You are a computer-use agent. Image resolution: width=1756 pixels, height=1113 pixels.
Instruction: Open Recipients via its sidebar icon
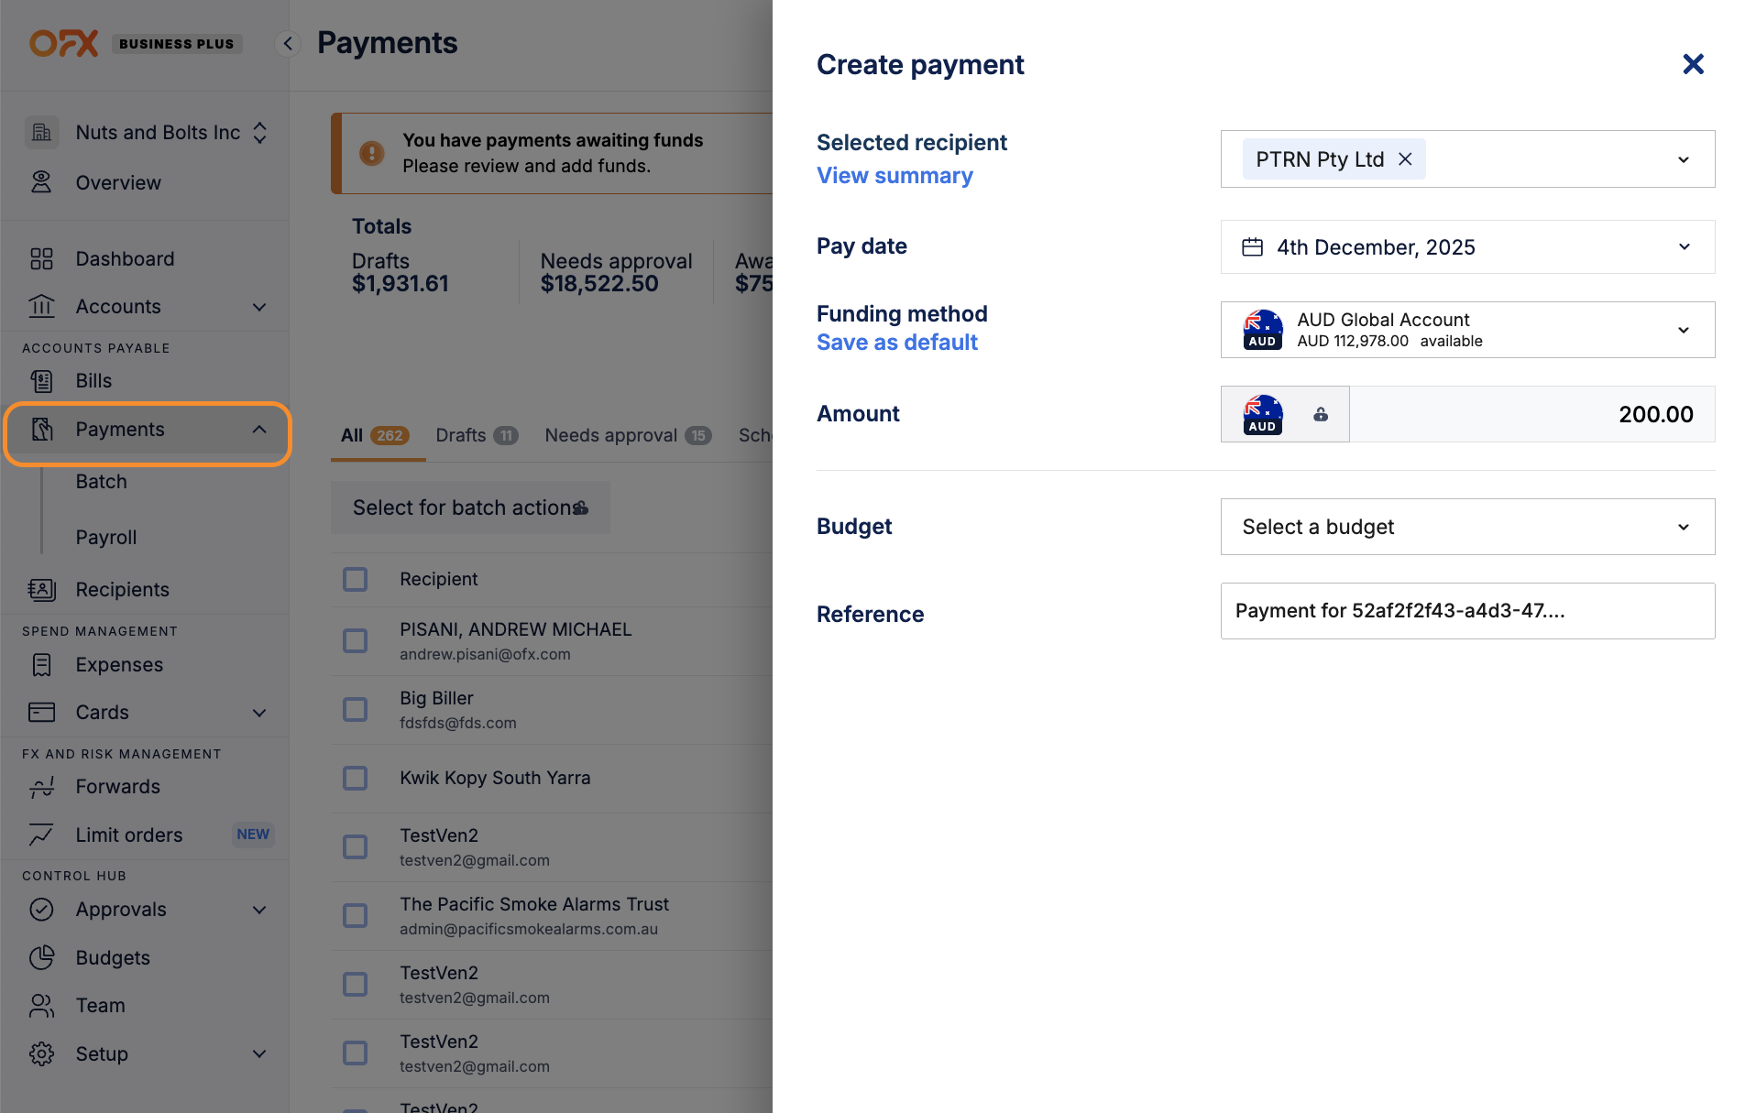click(x=41, y=590)
